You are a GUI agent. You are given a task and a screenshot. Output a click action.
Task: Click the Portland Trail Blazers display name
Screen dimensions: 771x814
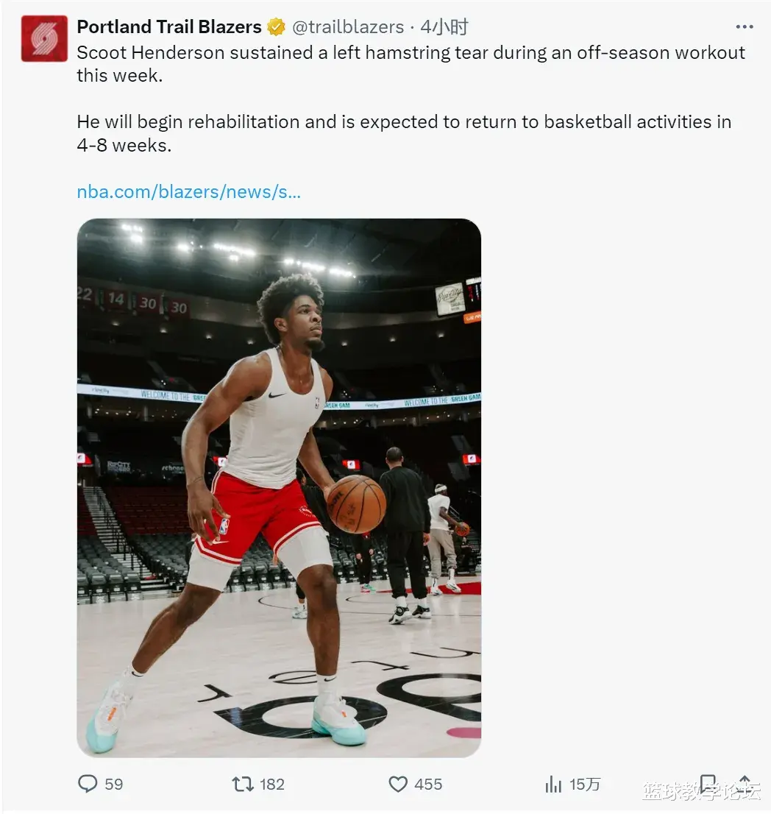pyautogui.click(x=169, y=26)
